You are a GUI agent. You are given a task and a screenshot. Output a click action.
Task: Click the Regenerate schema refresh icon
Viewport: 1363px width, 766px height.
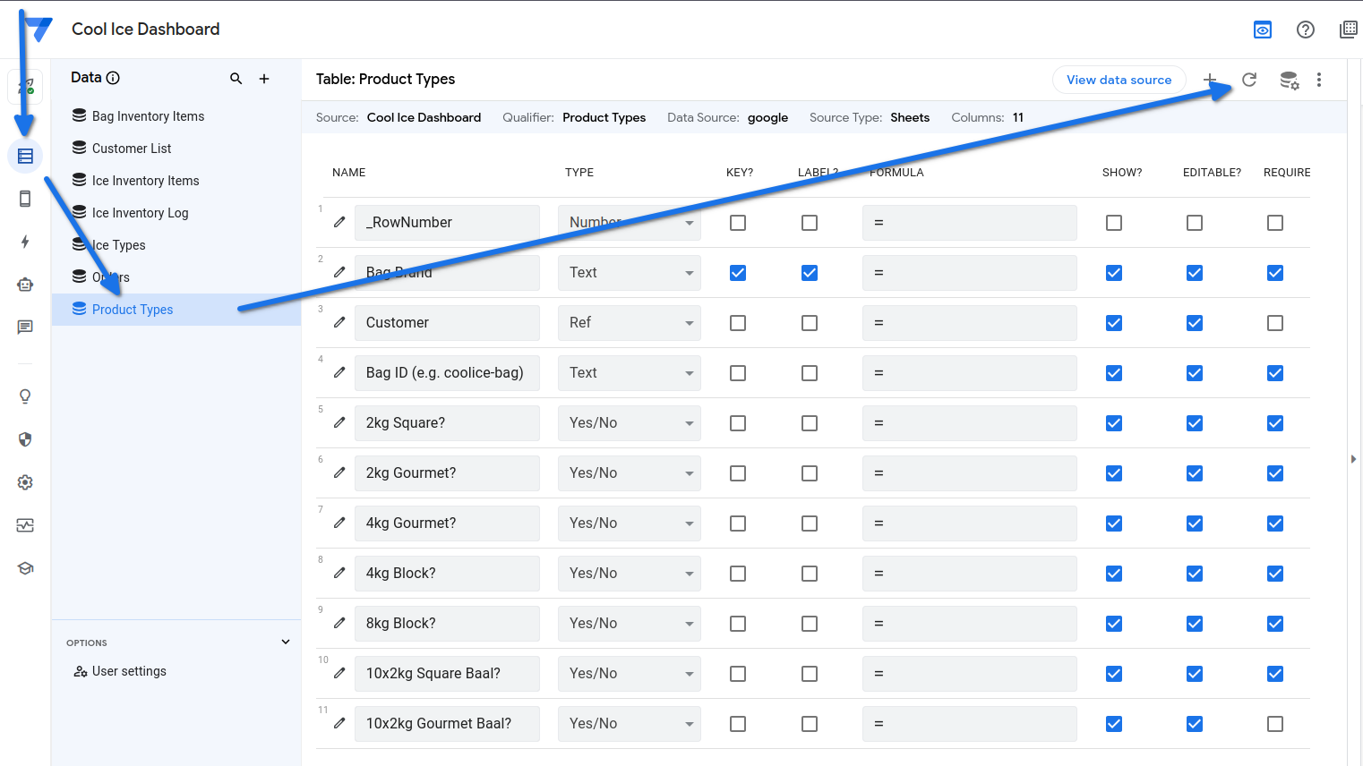[1249, 80]
